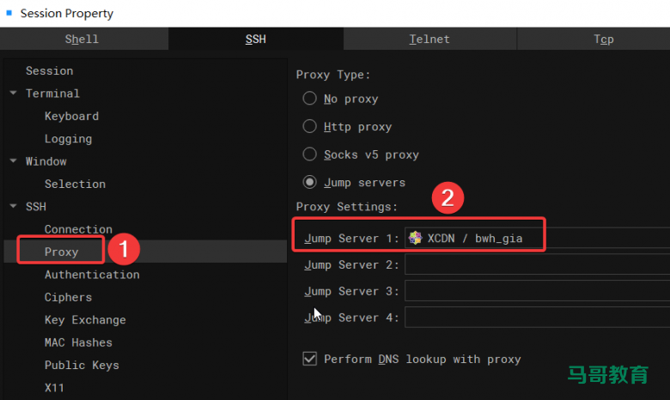Switch to the Telnet tab

click(x=429, y=39)
